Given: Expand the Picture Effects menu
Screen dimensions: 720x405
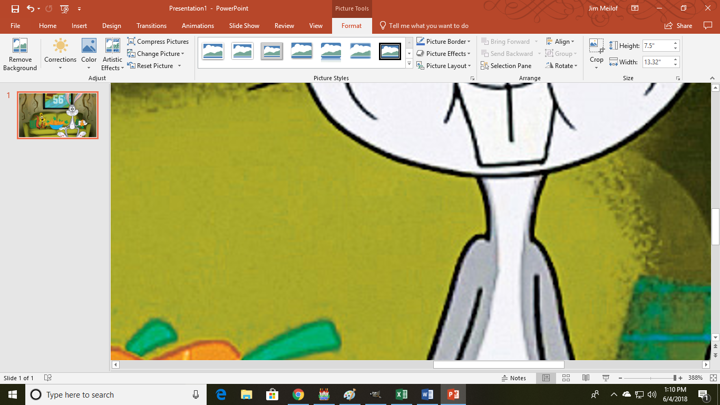Looking at the screenshot, I should click(443, 53).
